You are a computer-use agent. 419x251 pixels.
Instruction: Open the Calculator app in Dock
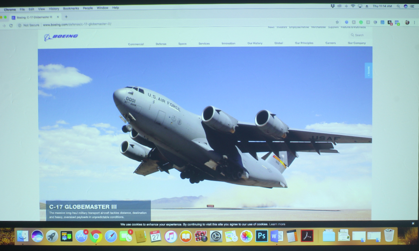tap(292, 236)
